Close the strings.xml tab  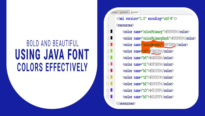click(x=129, y=12)
